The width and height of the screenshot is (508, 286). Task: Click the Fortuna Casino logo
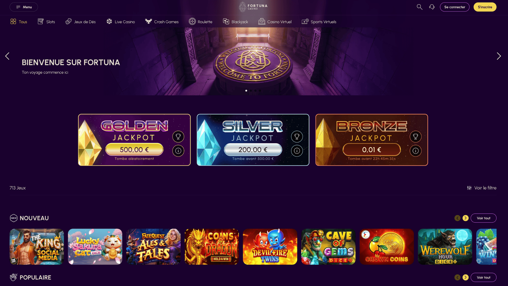point(253,7)
